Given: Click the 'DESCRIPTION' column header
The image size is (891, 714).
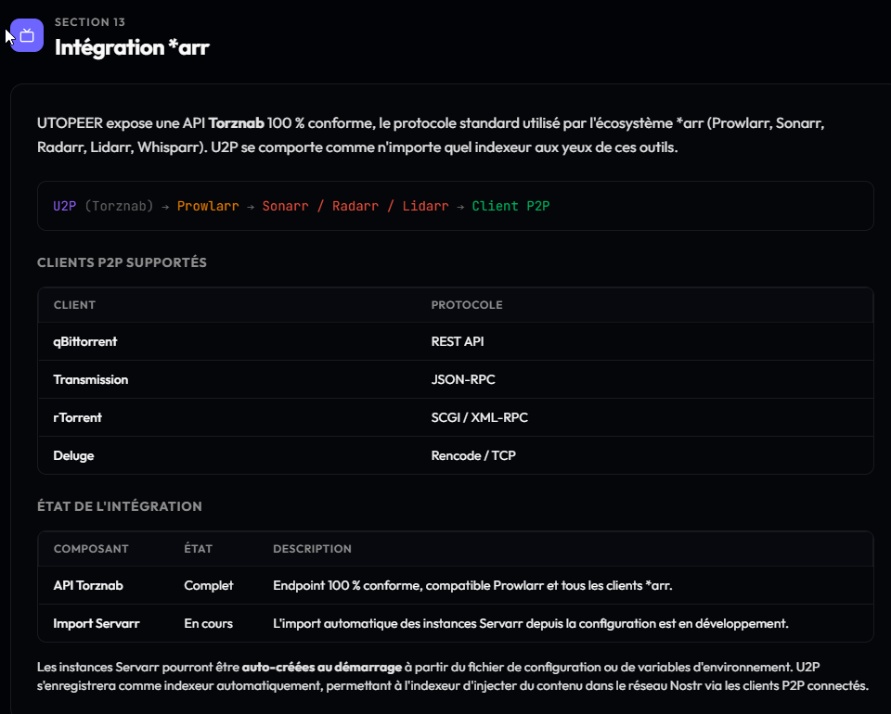Looking at the screenshot, I should click(x=312, y=549).
